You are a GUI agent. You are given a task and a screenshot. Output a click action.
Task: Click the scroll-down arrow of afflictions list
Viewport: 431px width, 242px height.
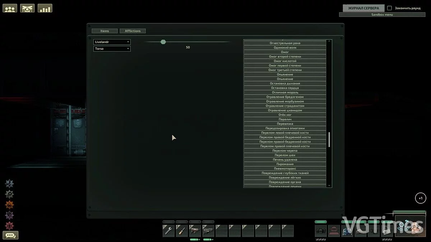click(329, 185)
